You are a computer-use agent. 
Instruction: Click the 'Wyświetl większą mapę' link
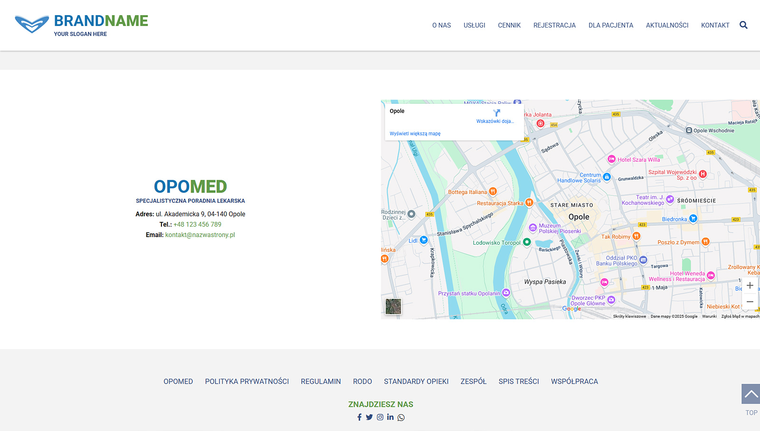pos(415,134)
